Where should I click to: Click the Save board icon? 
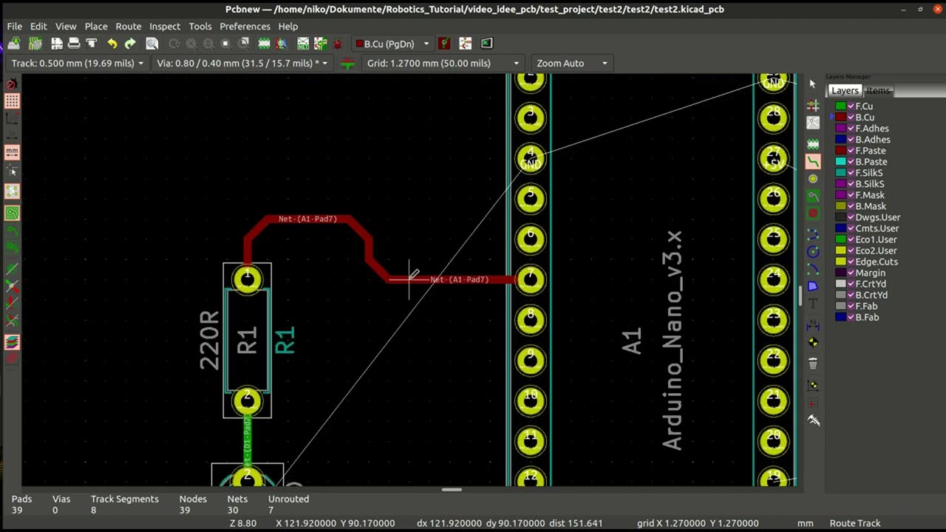pyautogui.click(x=14, y=44)
